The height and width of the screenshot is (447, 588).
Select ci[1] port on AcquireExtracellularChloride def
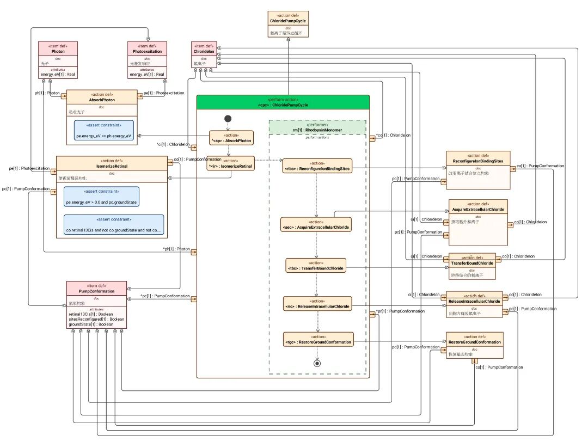[x=446, y=222]
